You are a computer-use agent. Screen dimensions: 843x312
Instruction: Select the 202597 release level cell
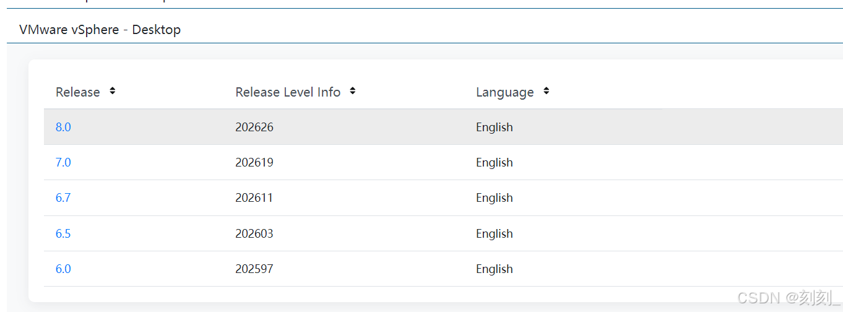coord(254,269)
